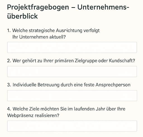Screen dimensions: 143x137
Task: Click the heading Projektfragebogen – Unternehmensüberblick
Action: coord(68,12)
